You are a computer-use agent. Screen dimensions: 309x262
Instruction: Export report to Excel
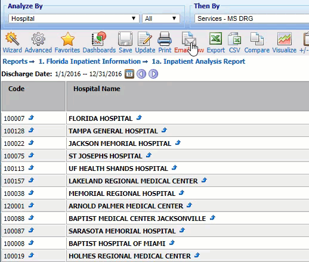216,42
